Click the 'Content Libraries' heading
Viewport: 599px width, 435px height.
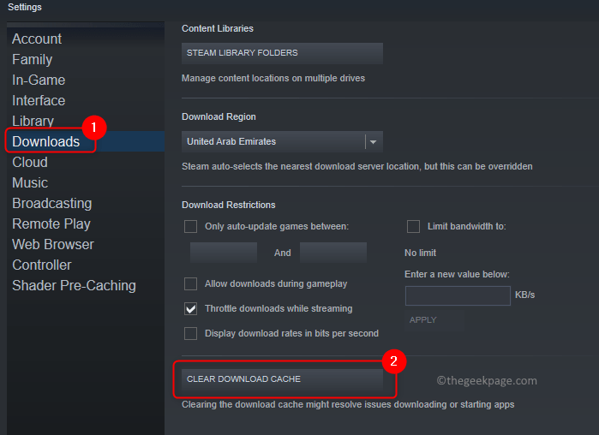(x=218, y=28)
